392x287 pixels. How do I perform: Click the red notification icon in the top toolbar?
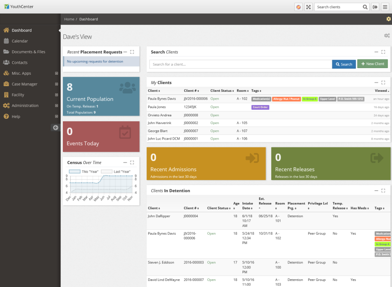point(298,7)
